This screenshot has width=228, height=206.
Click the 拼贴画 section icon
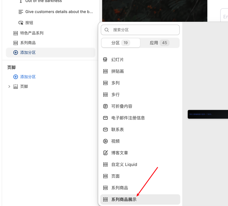(x=105, y=71)
